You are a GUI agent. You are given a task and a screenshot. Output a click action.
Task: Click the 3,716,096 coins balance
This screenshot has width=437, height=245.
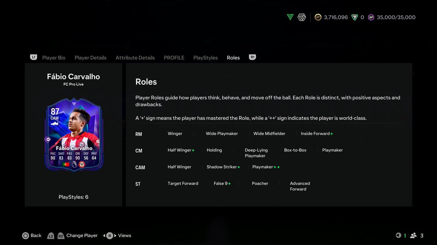[x=336, y=17]
